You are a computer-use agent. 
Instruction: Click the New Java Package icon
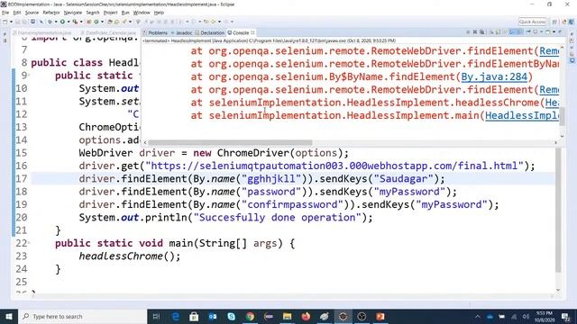point(88,22)
